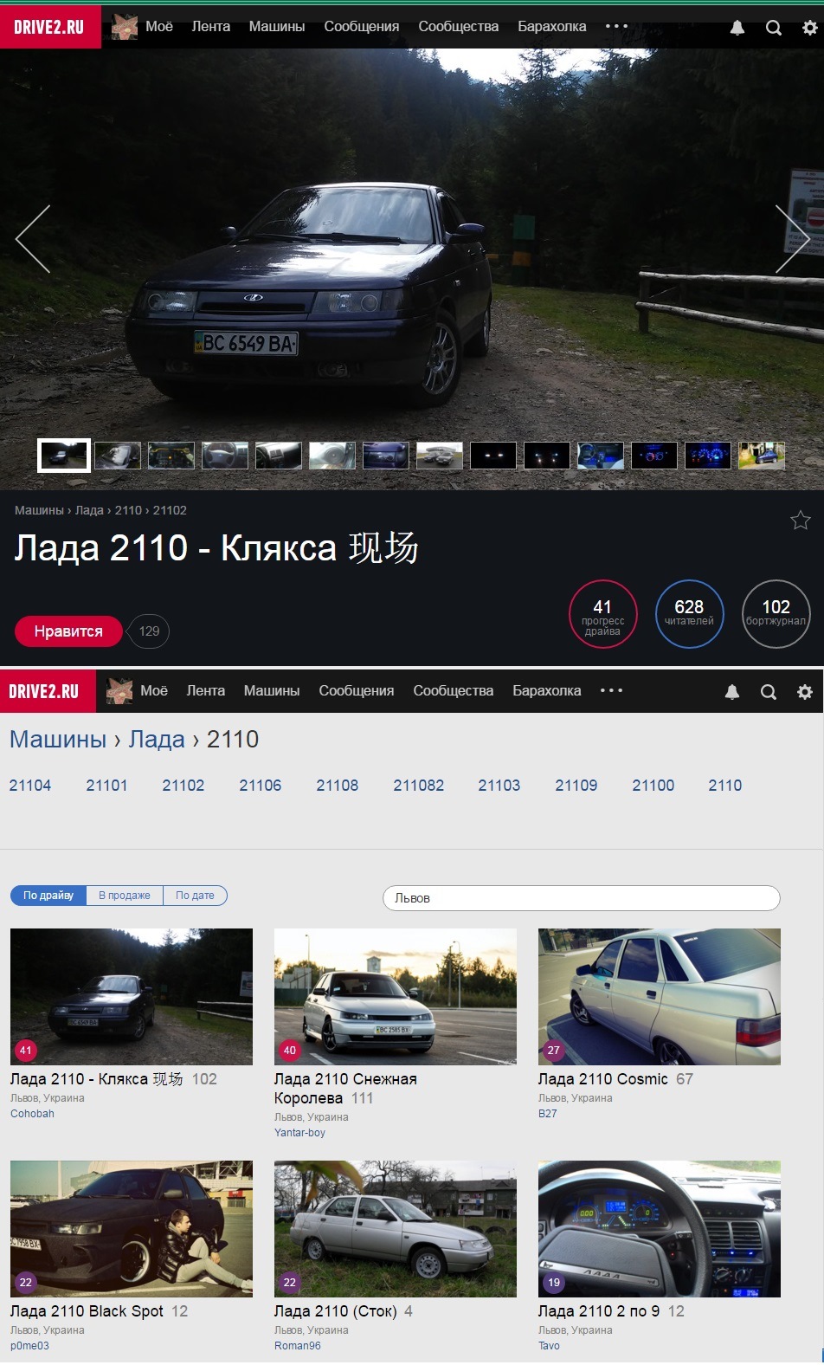The image size is (824, 1365).
Task: Expand three-dots more menu in lower header
Action: point(611,690)
